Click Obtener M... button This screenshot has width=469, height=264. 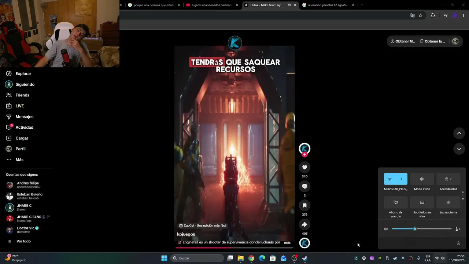point(403,41)
